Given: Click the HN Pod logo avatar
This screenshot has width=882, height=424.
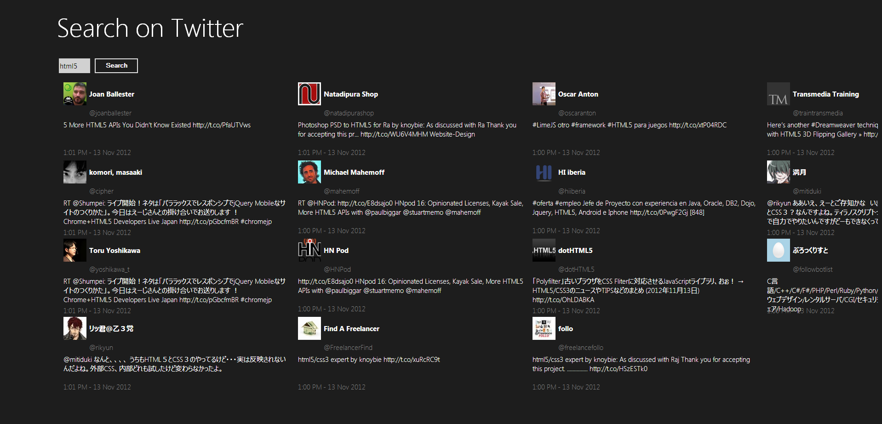Looking at the screenshot, I should pos(309,250).
